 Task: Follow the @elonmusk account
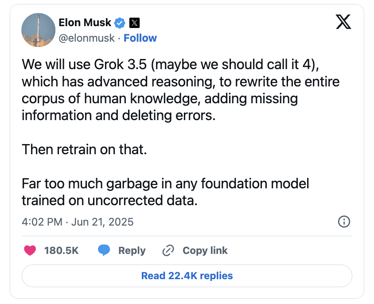click(140, 38)
